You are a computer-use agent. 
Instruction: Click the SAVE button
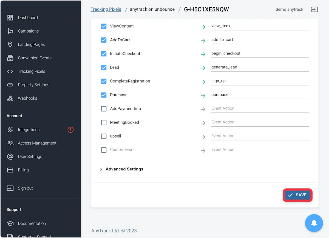(x=297, y=195)
